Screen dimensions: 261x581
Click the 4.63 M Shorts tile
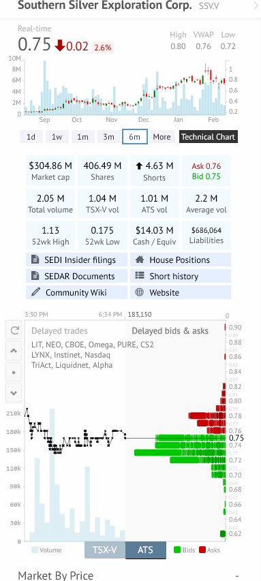pyautogui.click(x=155, y=170)
